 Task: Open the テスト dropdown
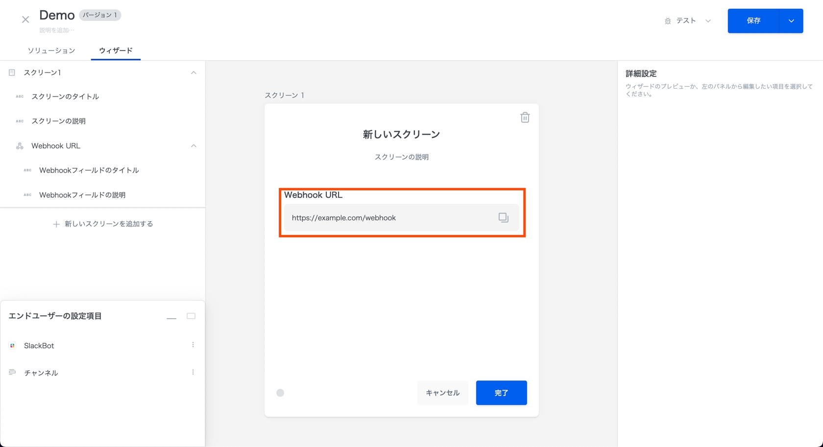688,21
